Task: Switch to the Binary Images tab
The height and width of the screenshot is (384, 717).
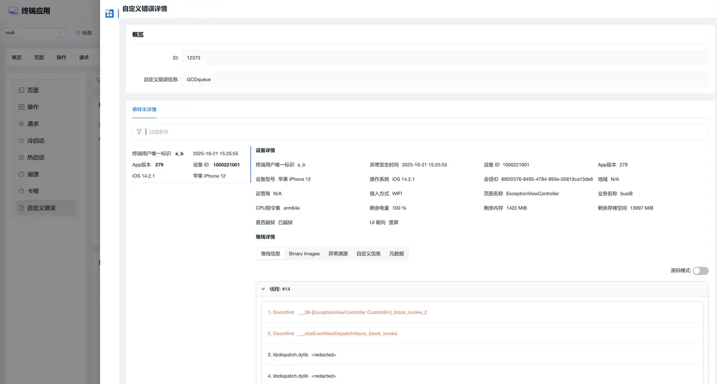Action: 304,254
